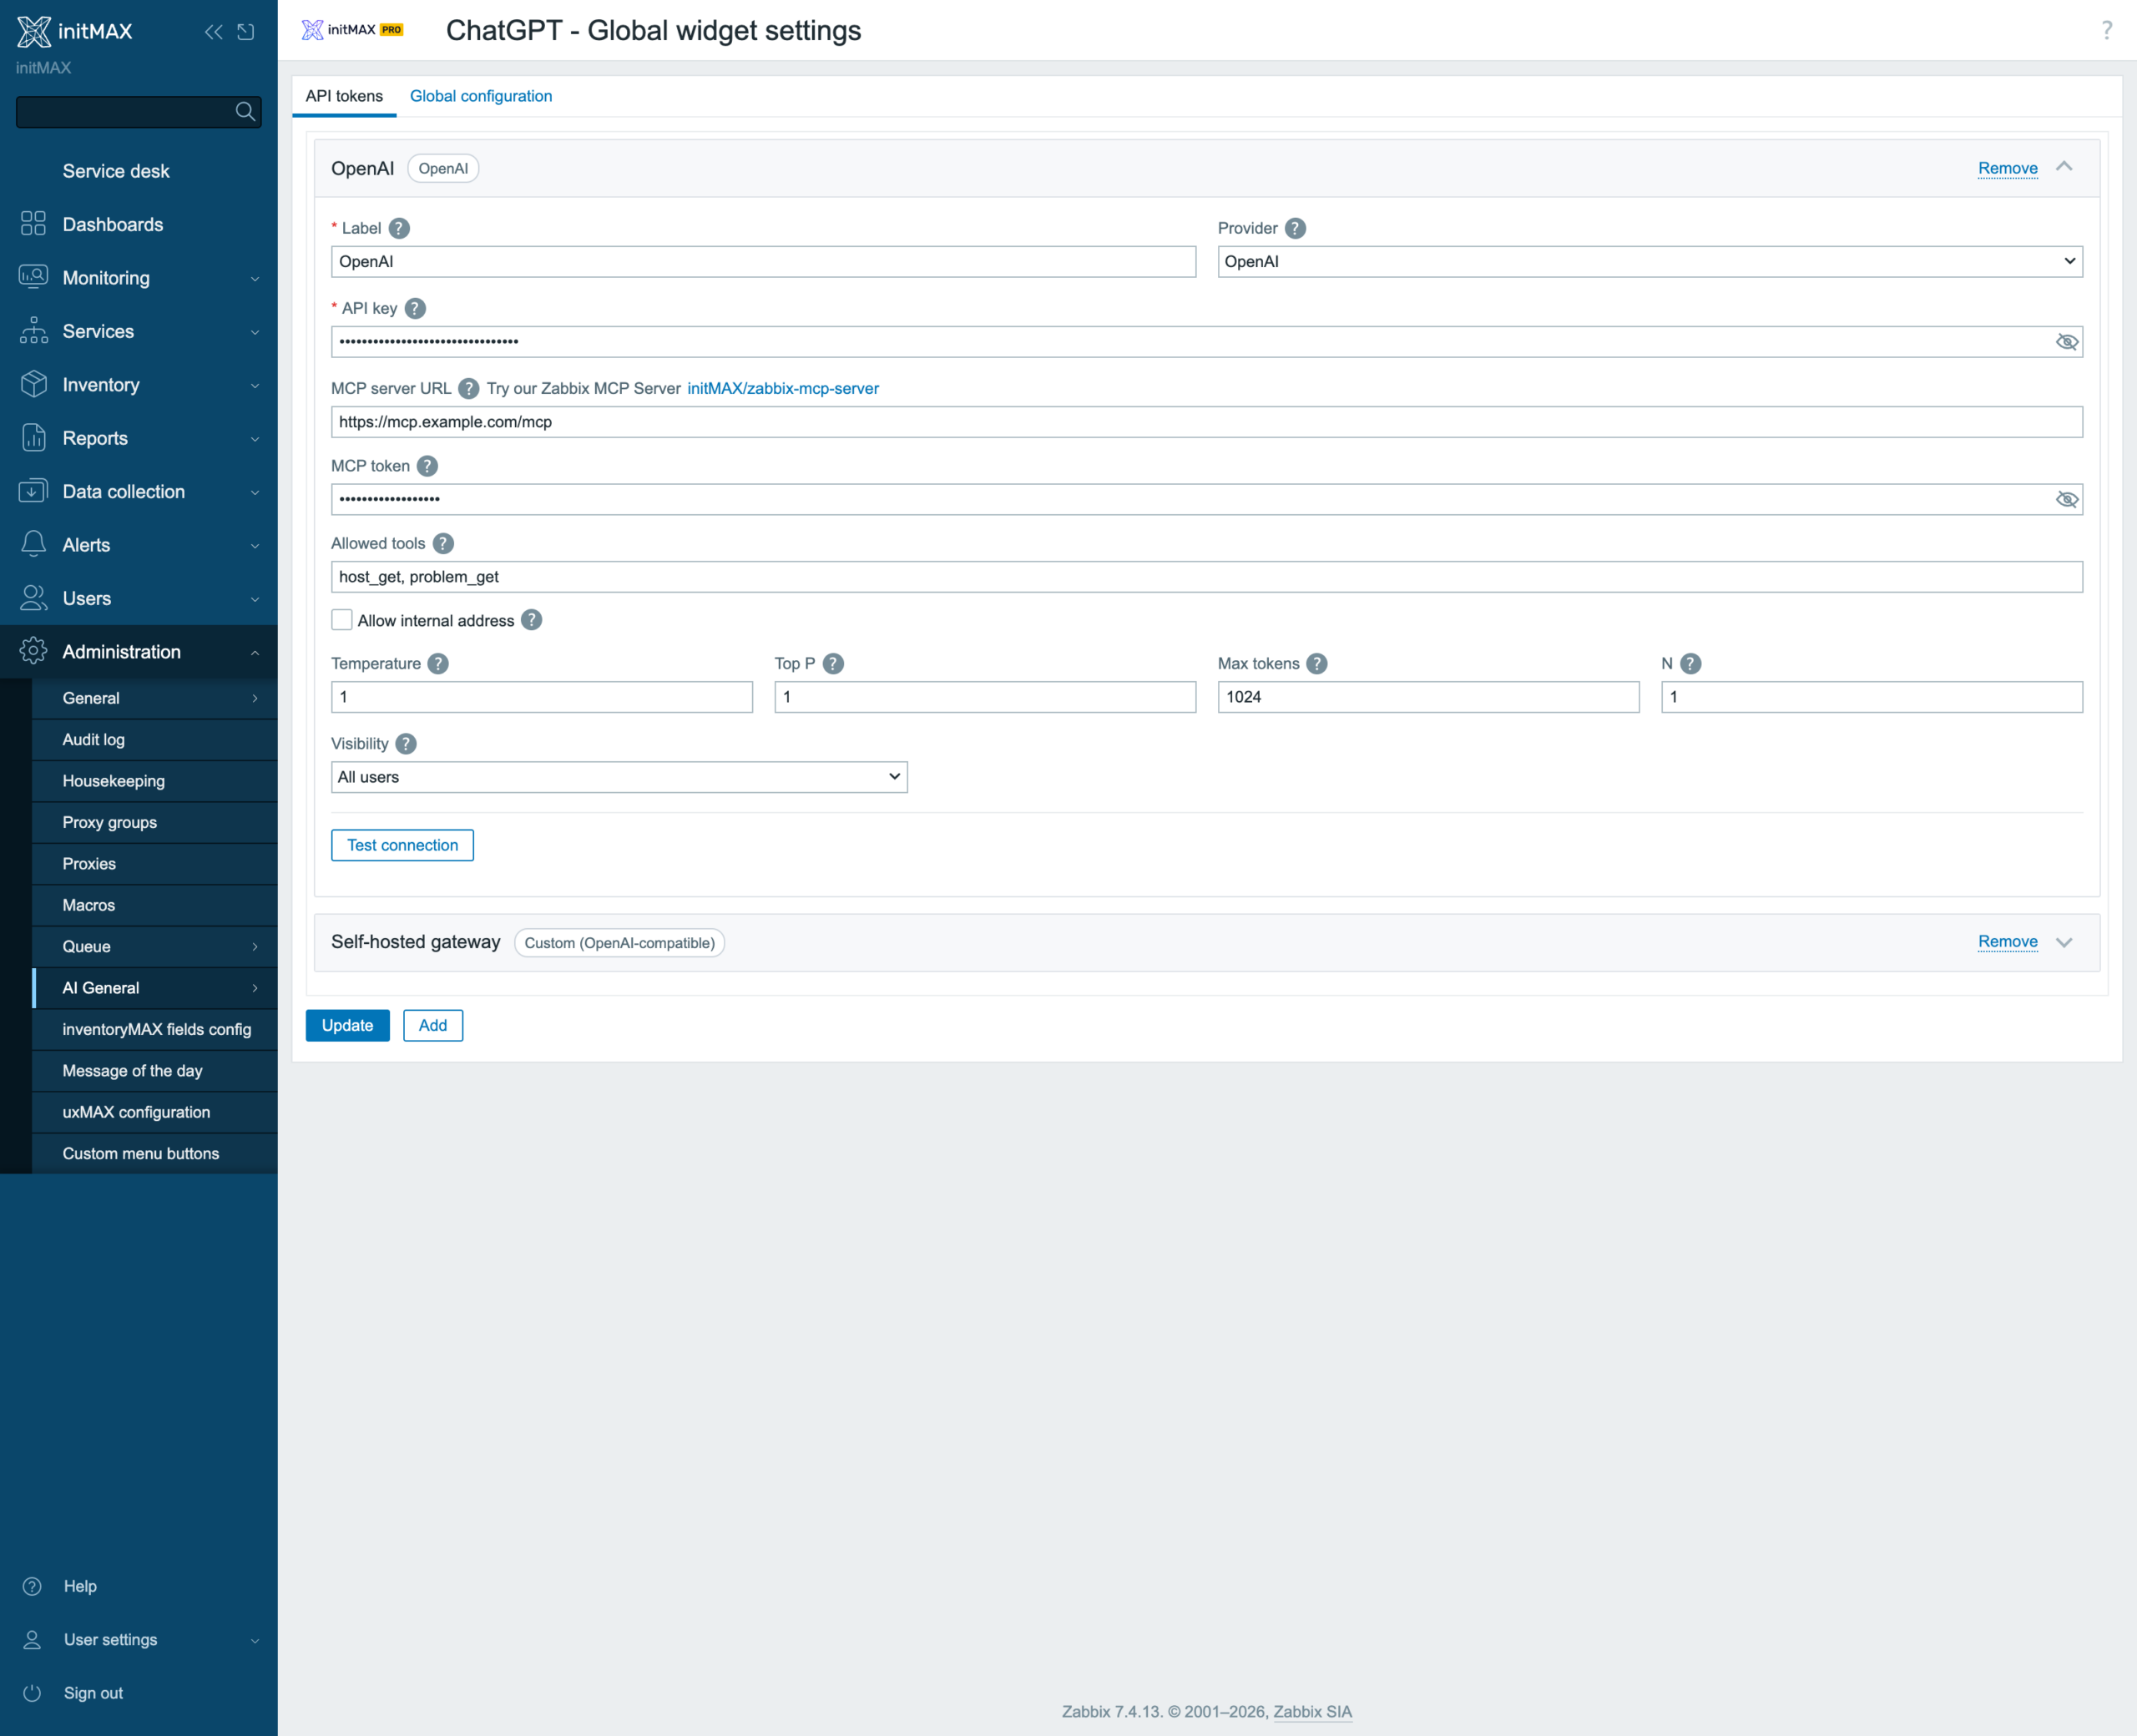Show help for Allow internal address

[x=532, y=620]
